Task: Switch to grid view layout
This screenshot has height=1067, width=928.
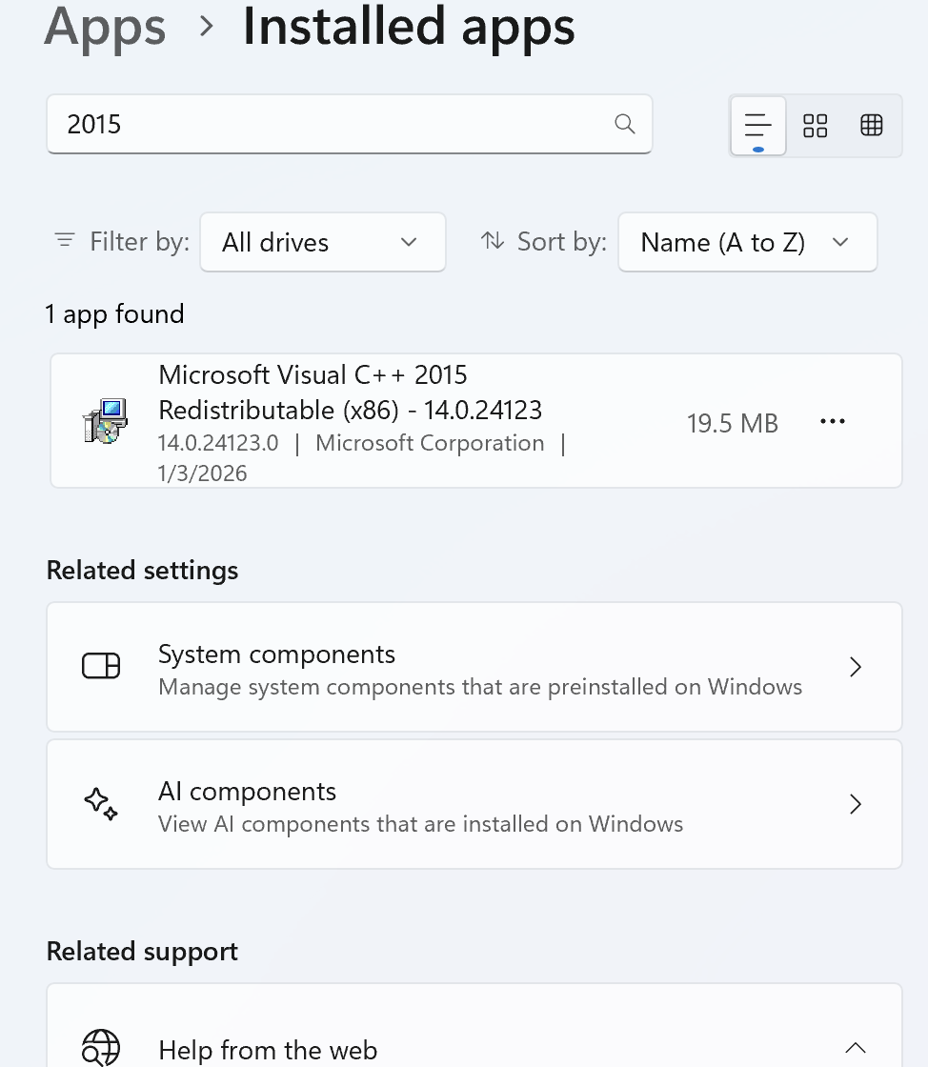Action: tap(816, 125)
